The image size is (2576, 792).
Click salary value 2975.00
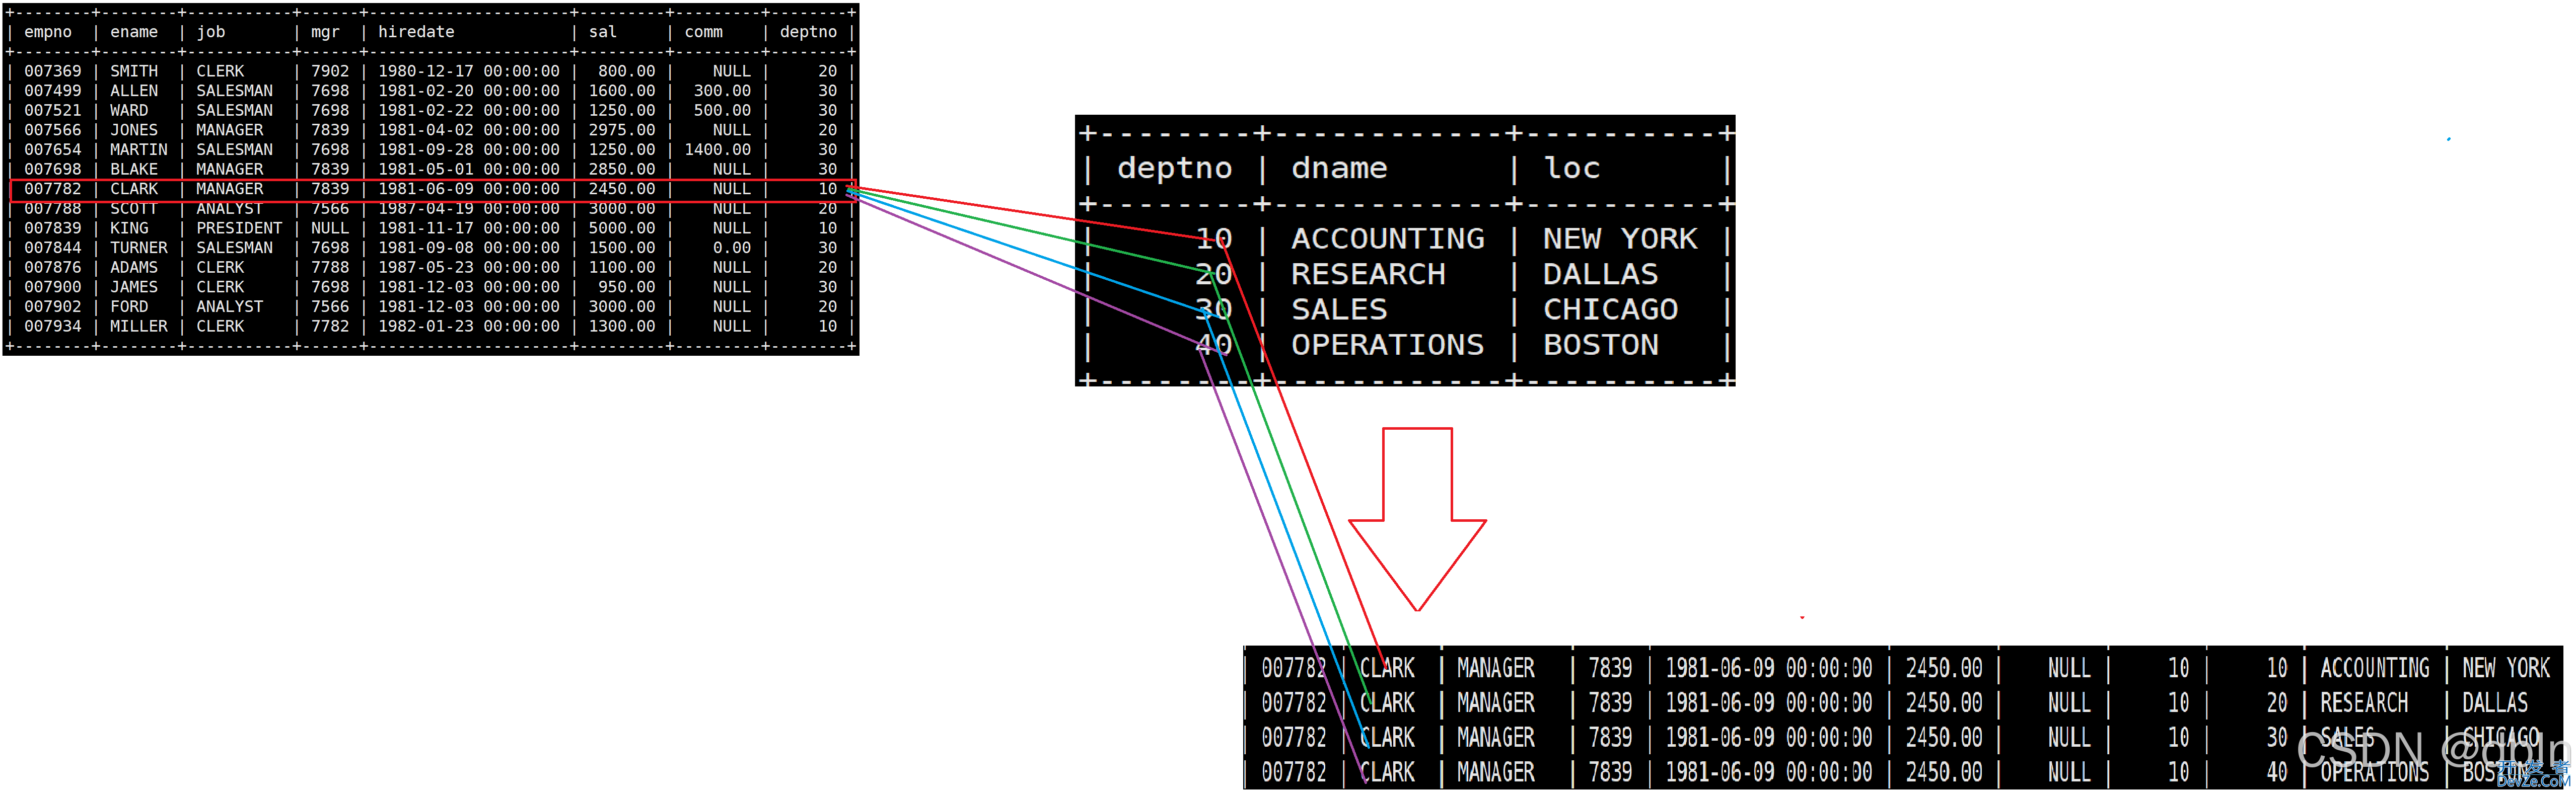pyautogui.click(x=622, y=130)
